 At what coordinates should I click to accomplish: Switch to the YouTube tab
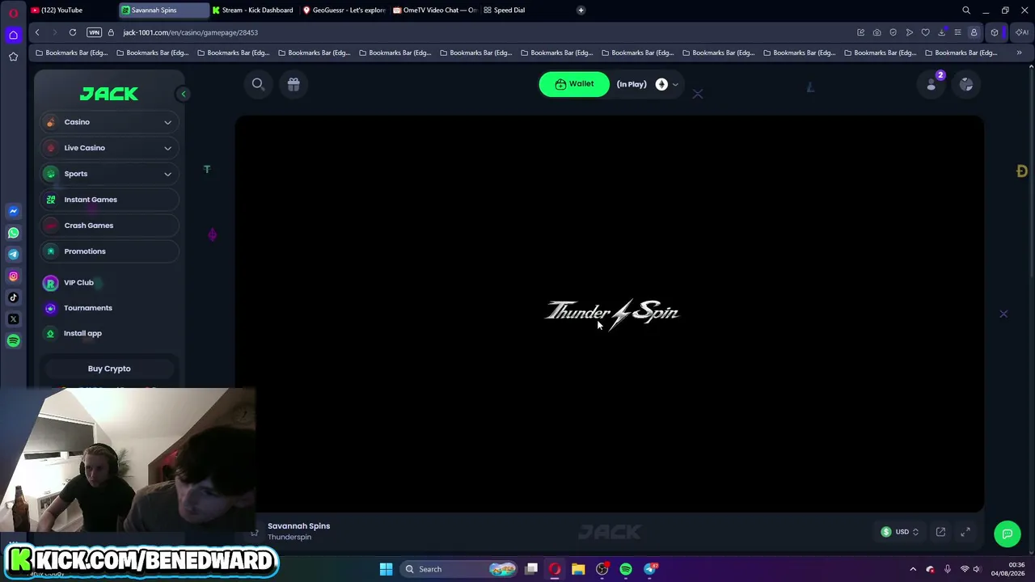tap(70, 11)
